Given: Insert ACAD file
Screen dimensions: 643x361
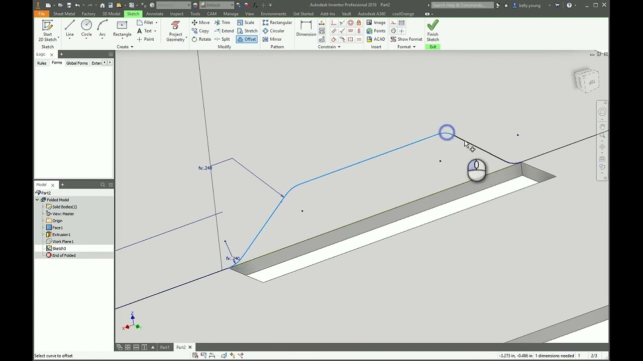Looking at the screenshot, I should coord(376,39).
